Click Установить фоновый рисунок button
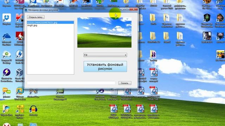The width and height of the screenshot is (225, 126). tap(105, 66)
